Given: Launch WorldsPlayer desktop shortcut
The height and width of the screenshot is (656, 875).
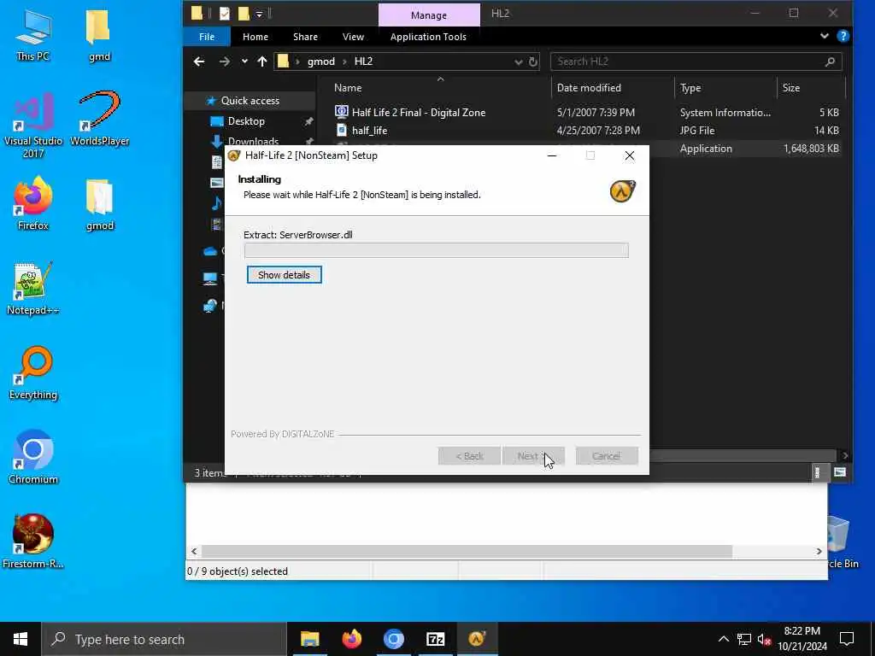Looking at the screenshot, I should (x=99, y=119).
